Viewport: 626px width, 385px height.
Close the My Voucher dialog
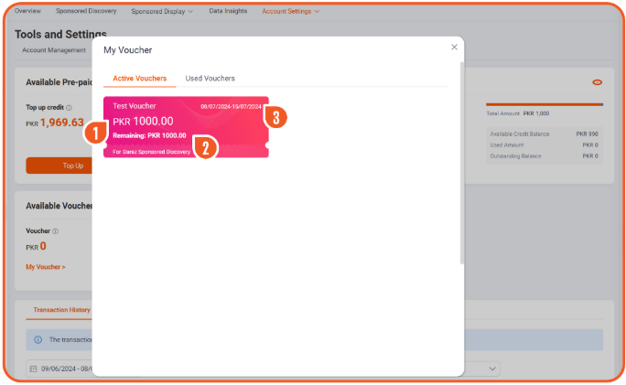tap(454, 47)
